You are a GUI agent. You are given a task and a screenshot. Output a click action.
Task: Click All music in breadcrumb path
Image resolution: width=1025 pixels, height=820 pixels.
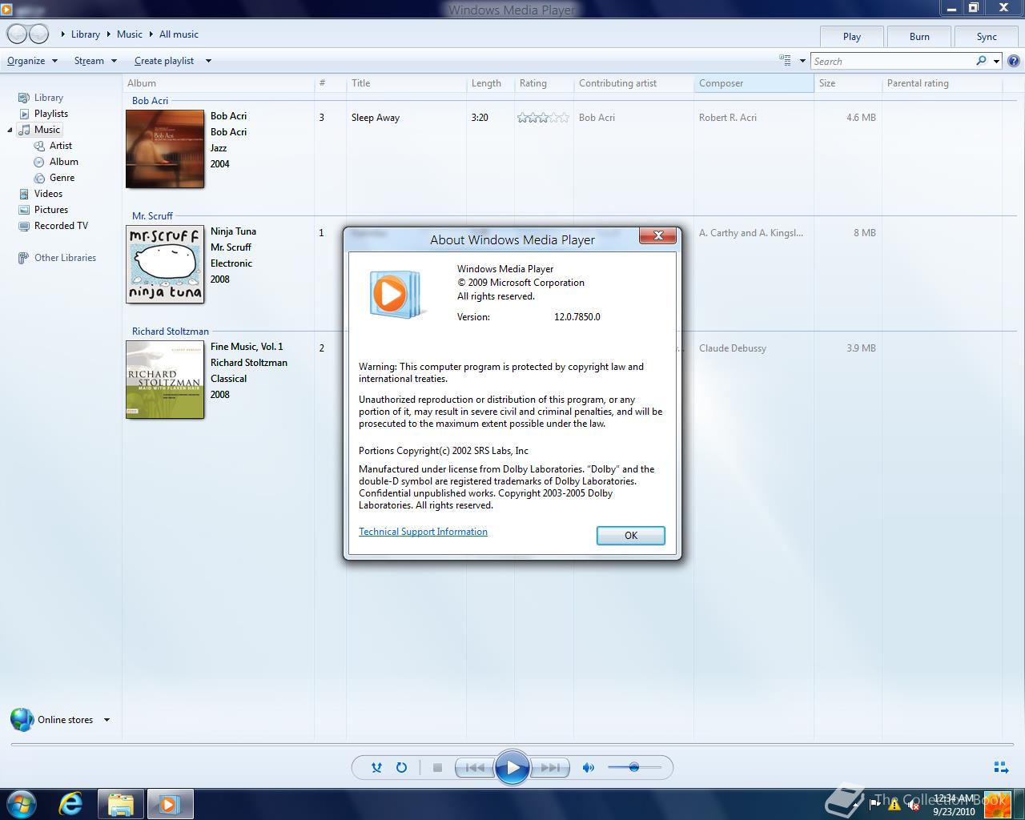click(179, 34)
